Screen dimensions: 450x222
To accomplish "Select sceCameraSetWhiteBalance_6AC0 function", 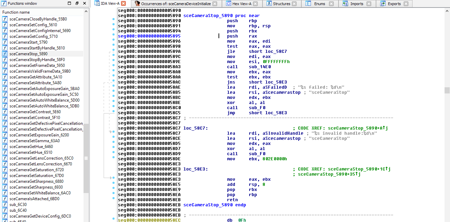I will coord(40,193).
